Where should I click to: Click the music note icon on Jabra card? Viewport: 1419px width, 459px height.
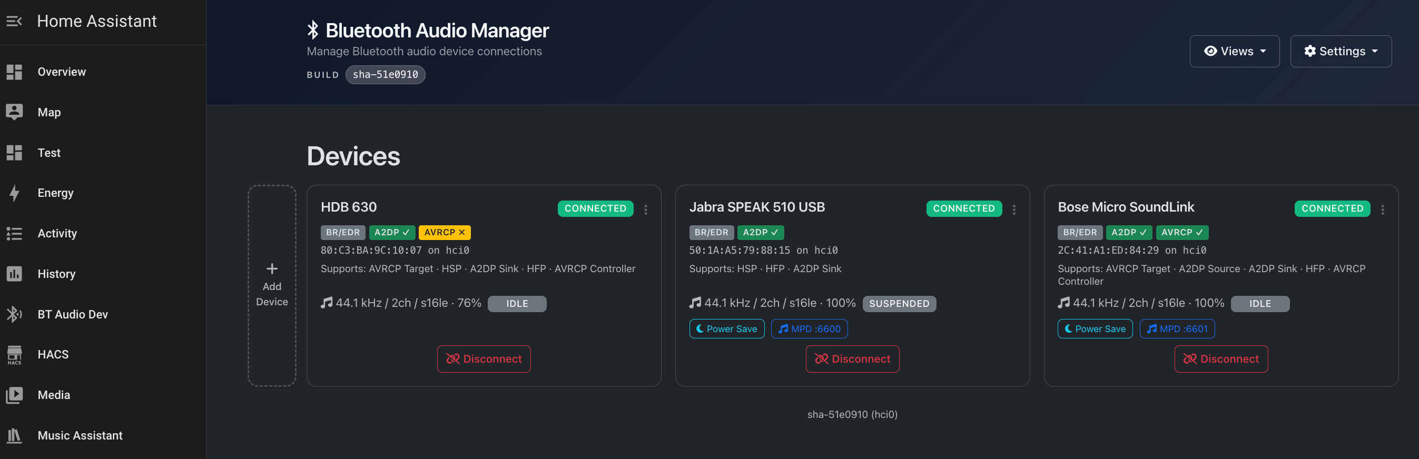tap(695, 303)
